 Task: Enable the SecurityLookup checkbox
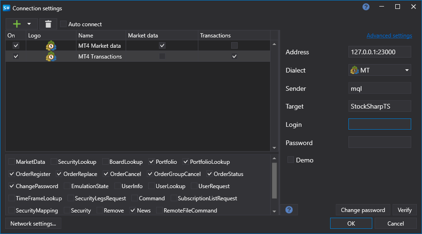[54, 161]
